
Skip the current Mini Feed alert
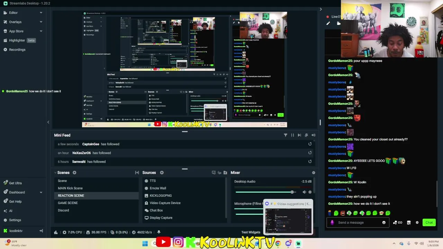click(x=299, y=135)
